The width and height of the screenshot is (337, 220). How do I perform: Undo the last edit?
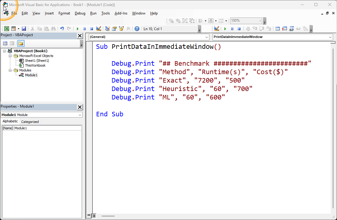62,29
